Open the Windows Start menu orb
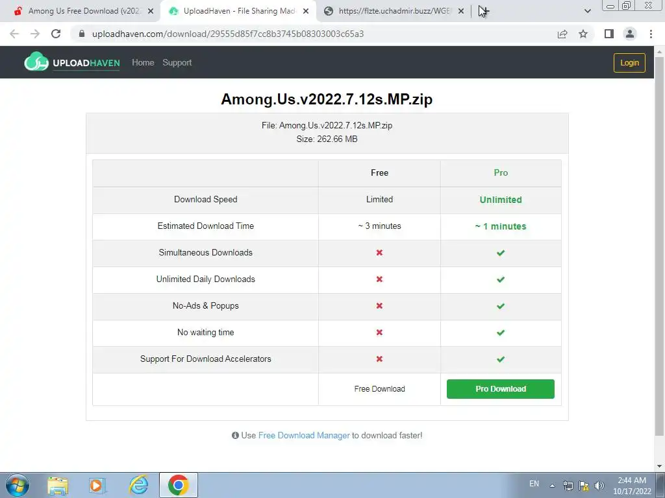The height and width of the screenshot is (498, 665). click(17, 485)
